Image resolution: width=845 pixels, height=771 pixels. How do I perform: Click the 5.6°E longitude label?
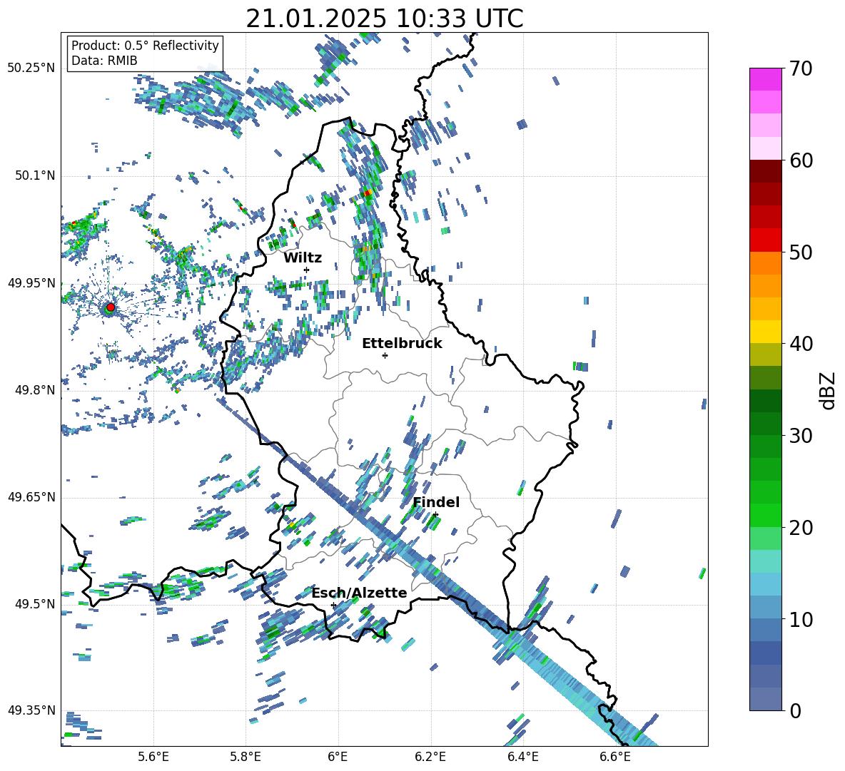(x=153, y=757)
